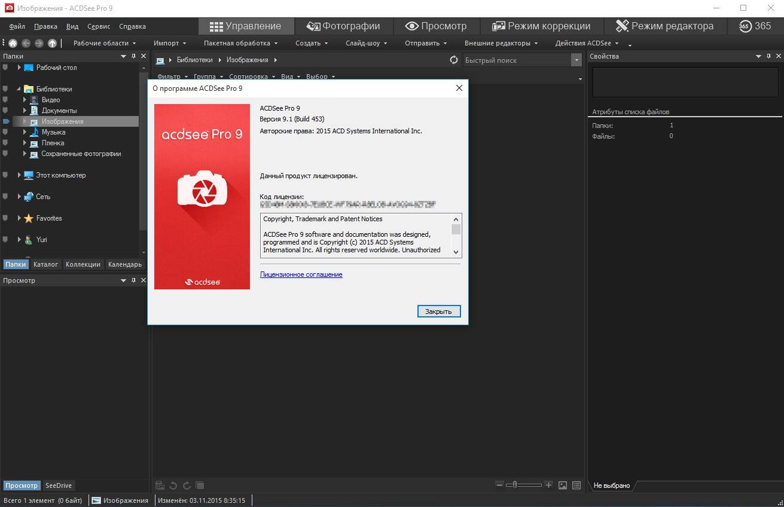Screen dimensions: 784x507
Task: Expand the Favorites tree node
Action: point(19,218)
